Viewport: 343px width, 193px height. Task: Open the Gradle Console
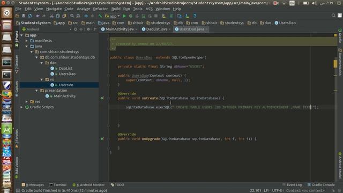tap(321, 185)
